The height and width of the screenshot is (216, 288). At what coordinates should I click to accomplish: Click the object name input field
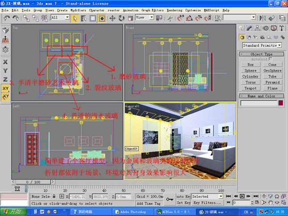pyautogui.click(x=259, y=103)
